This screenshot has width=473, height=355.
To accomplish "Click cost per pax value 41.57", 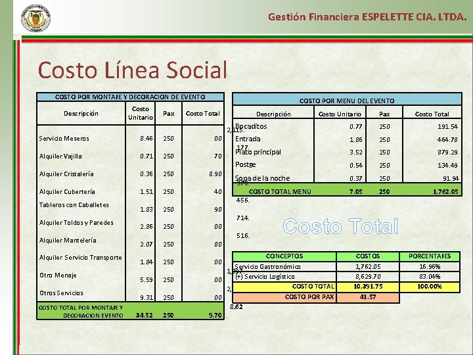I will [368, 297].
